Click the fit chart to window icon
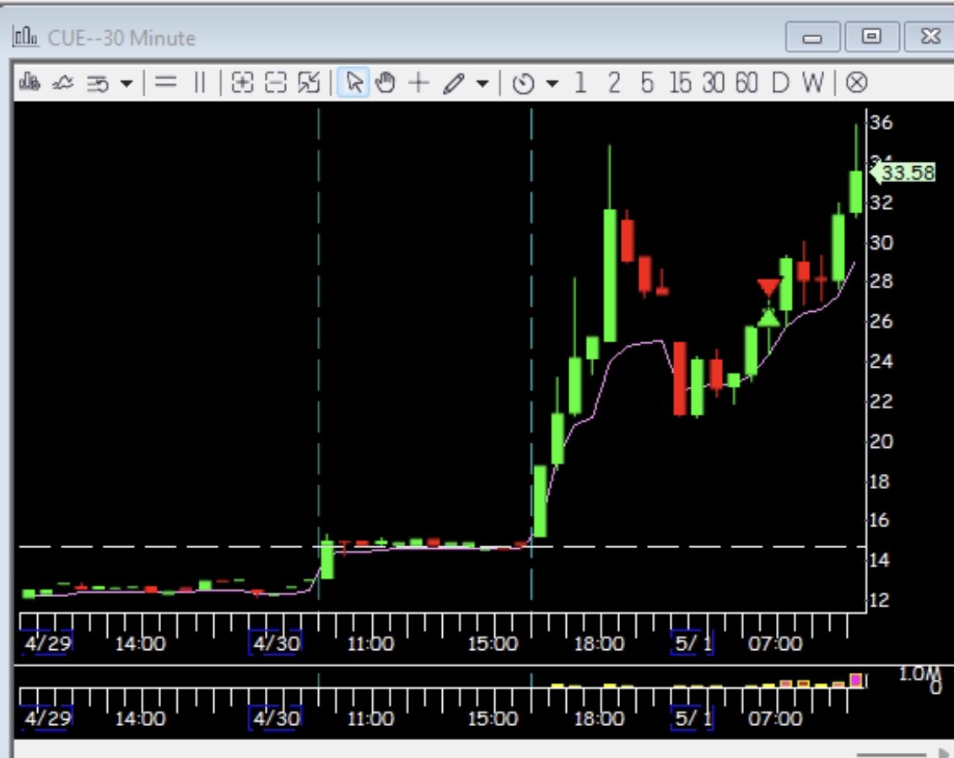954x758 pixels. coord(309,82)
